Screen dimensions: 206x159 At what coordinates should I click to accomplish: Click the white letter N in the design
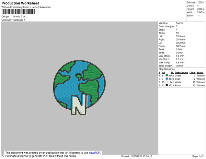79,105
